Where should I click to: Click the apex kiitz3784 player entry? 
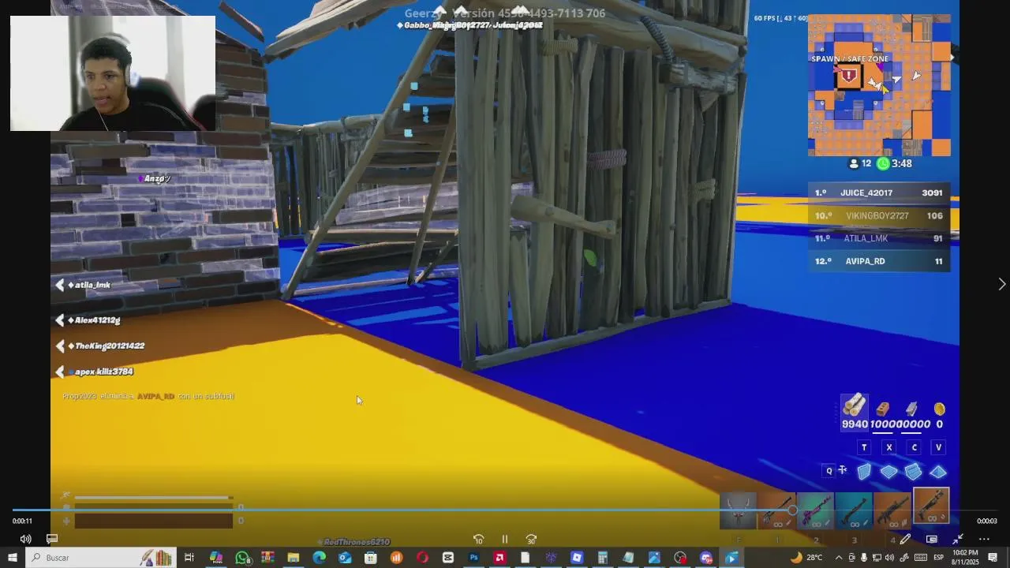coord(95,372)
